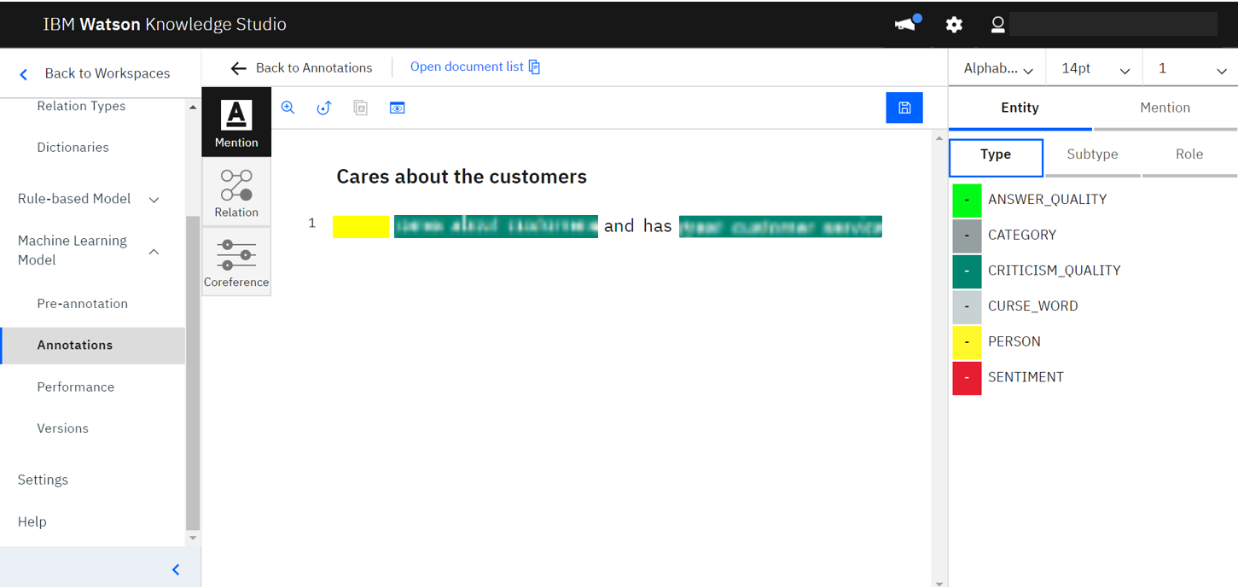Screen dimensions: 1238x588
Task: Expand the Rule-based Model section
Action: pyautogui.click(x=154, y=200)
